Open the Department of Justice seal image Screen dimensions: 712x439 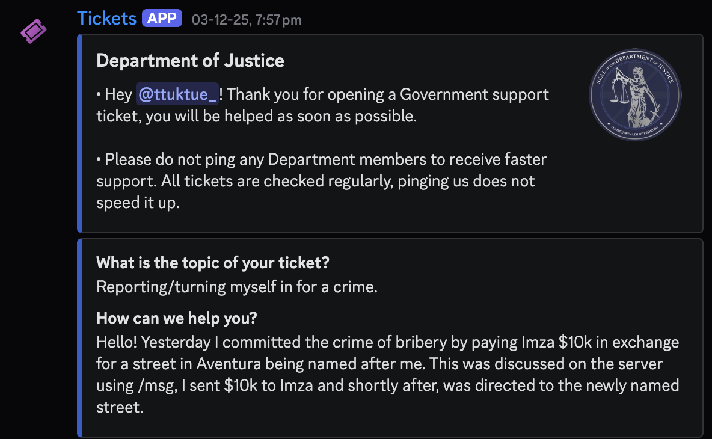point(634,94)
